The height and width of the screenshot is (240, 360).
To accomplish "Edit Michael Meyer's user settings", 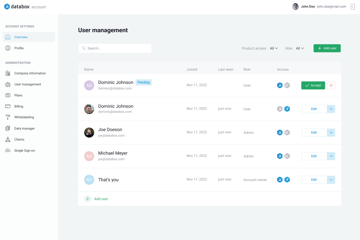I will [314, 156].
